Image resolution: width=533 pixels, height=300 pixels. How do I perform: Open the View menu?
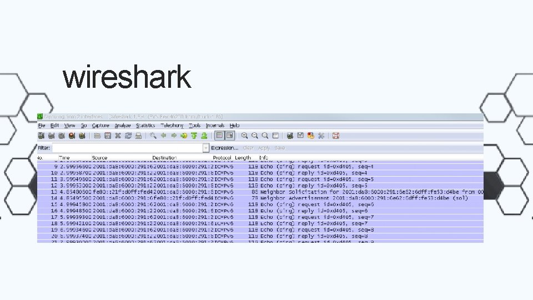click(70, 126)
